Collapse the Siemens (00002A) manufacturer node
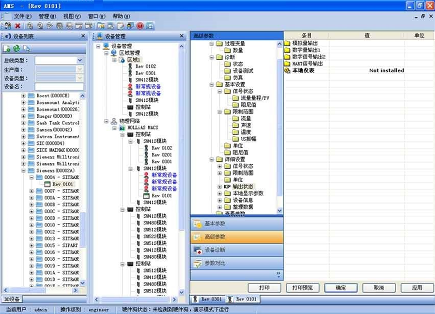Image resolution: width=435 pixels, height=314 pixels. [x=24, y=171]
